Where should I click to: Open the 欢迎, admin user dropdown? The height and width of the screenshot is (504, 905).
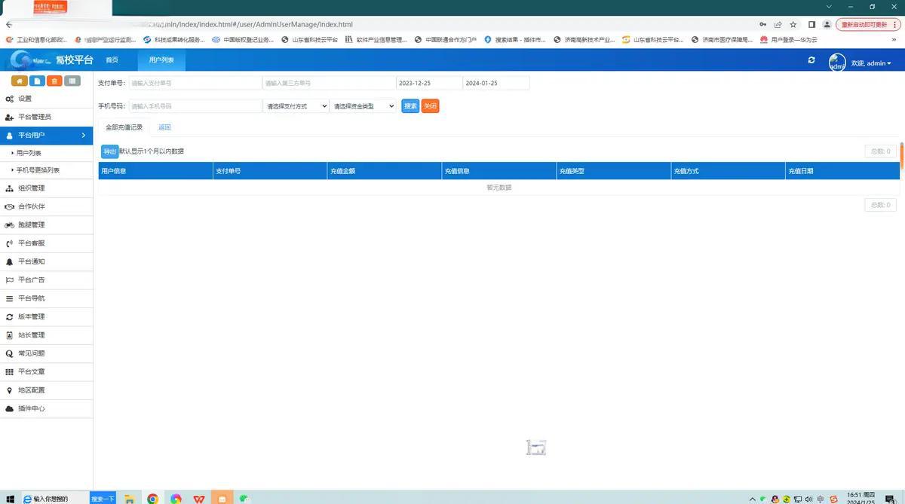[x=871, y=63]
